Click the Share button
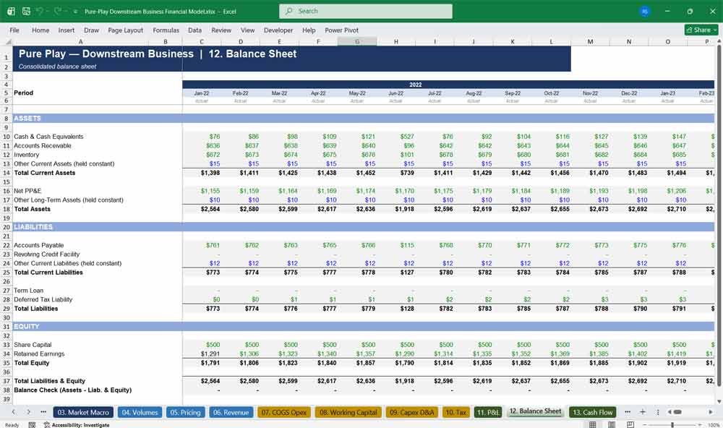723x428 pixels. click(701, 30)
